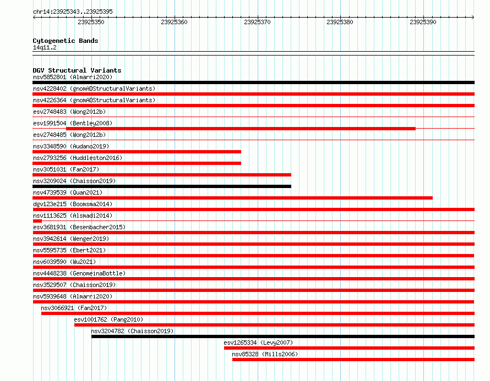This screenshot has height=381, width=490.
Task: Click esv2748483 (Wong2012b) variant label
Action: (x=69, y=112)
